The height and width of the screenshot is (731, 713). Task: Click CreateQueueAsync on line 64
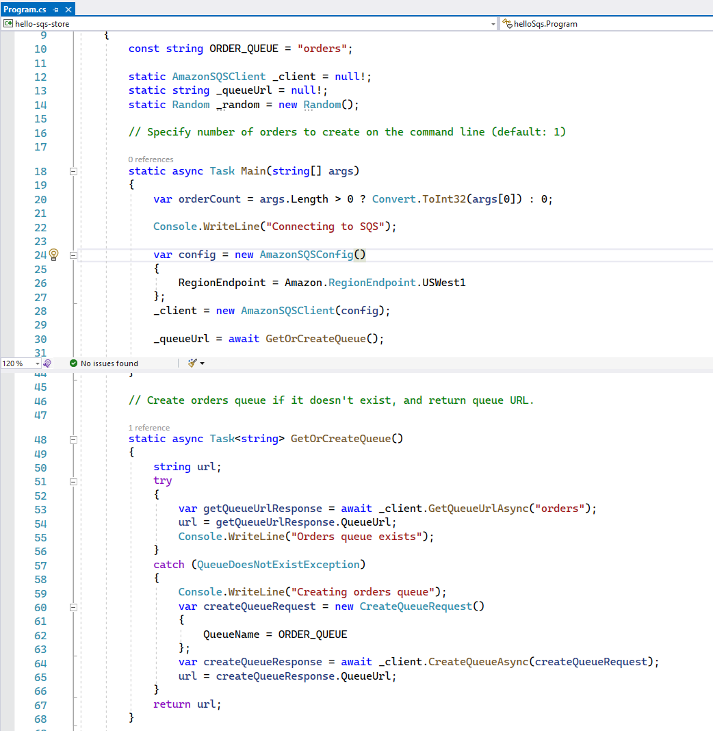pyautogui.click(x=478, y=662)
